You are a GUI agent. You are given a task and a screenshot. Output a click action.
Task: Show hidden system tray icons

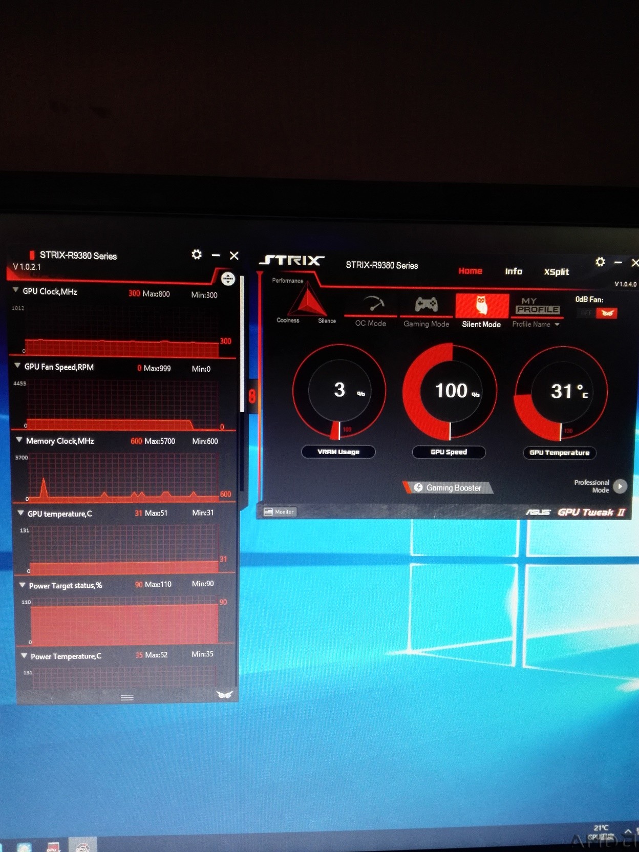point(628,831)
